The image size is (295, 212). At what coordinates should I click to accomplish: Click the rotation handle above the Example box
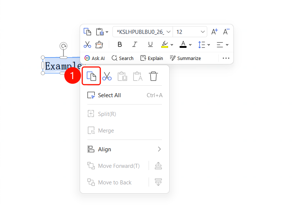[63, 46]
